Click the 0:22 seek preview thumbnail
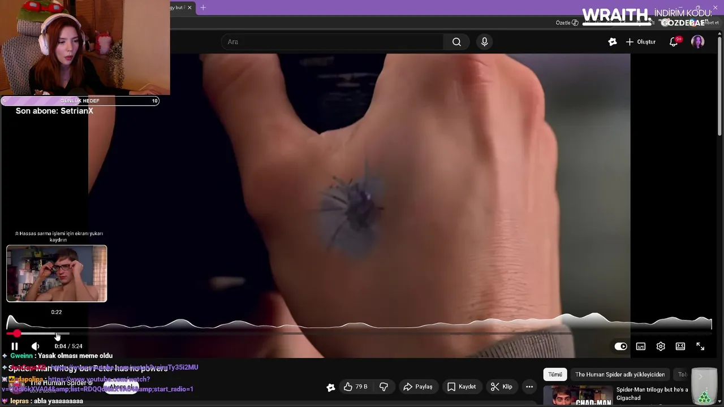Screen dimensions: 724x407 (57, 274)
